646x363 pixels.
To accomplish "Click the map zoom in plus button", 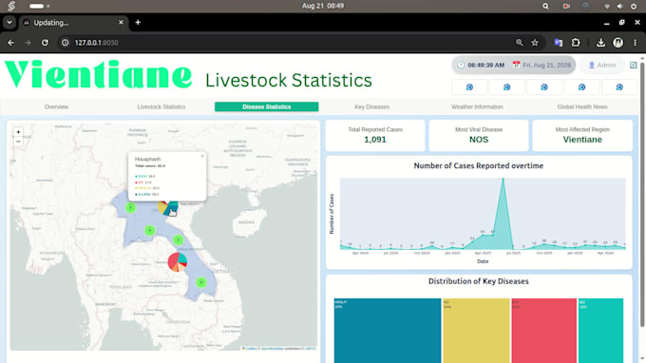I will pyautogui.click(x=18, y=132).
